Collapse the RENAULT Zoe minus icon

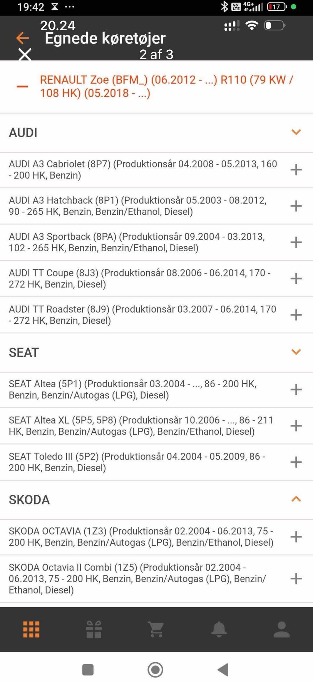(x=22, y=87)
